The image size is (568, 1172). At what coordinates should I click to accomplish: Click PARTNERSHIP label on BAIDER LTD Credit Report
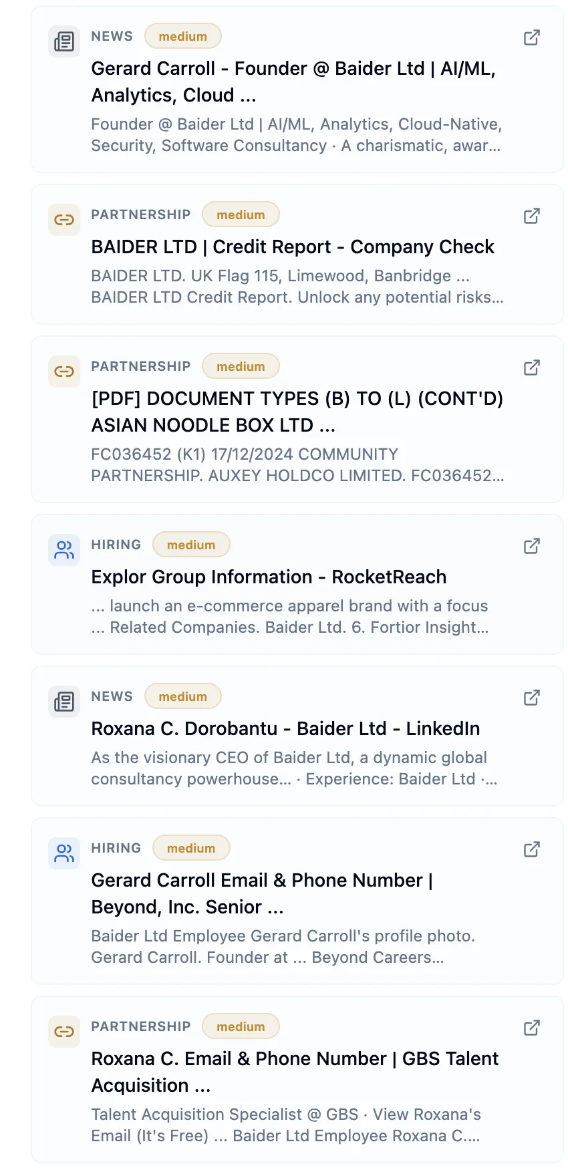(140, 214)
